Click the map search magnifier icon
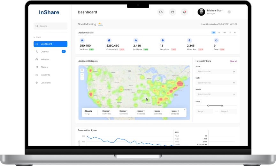The image size is (276, 166). 82,70
